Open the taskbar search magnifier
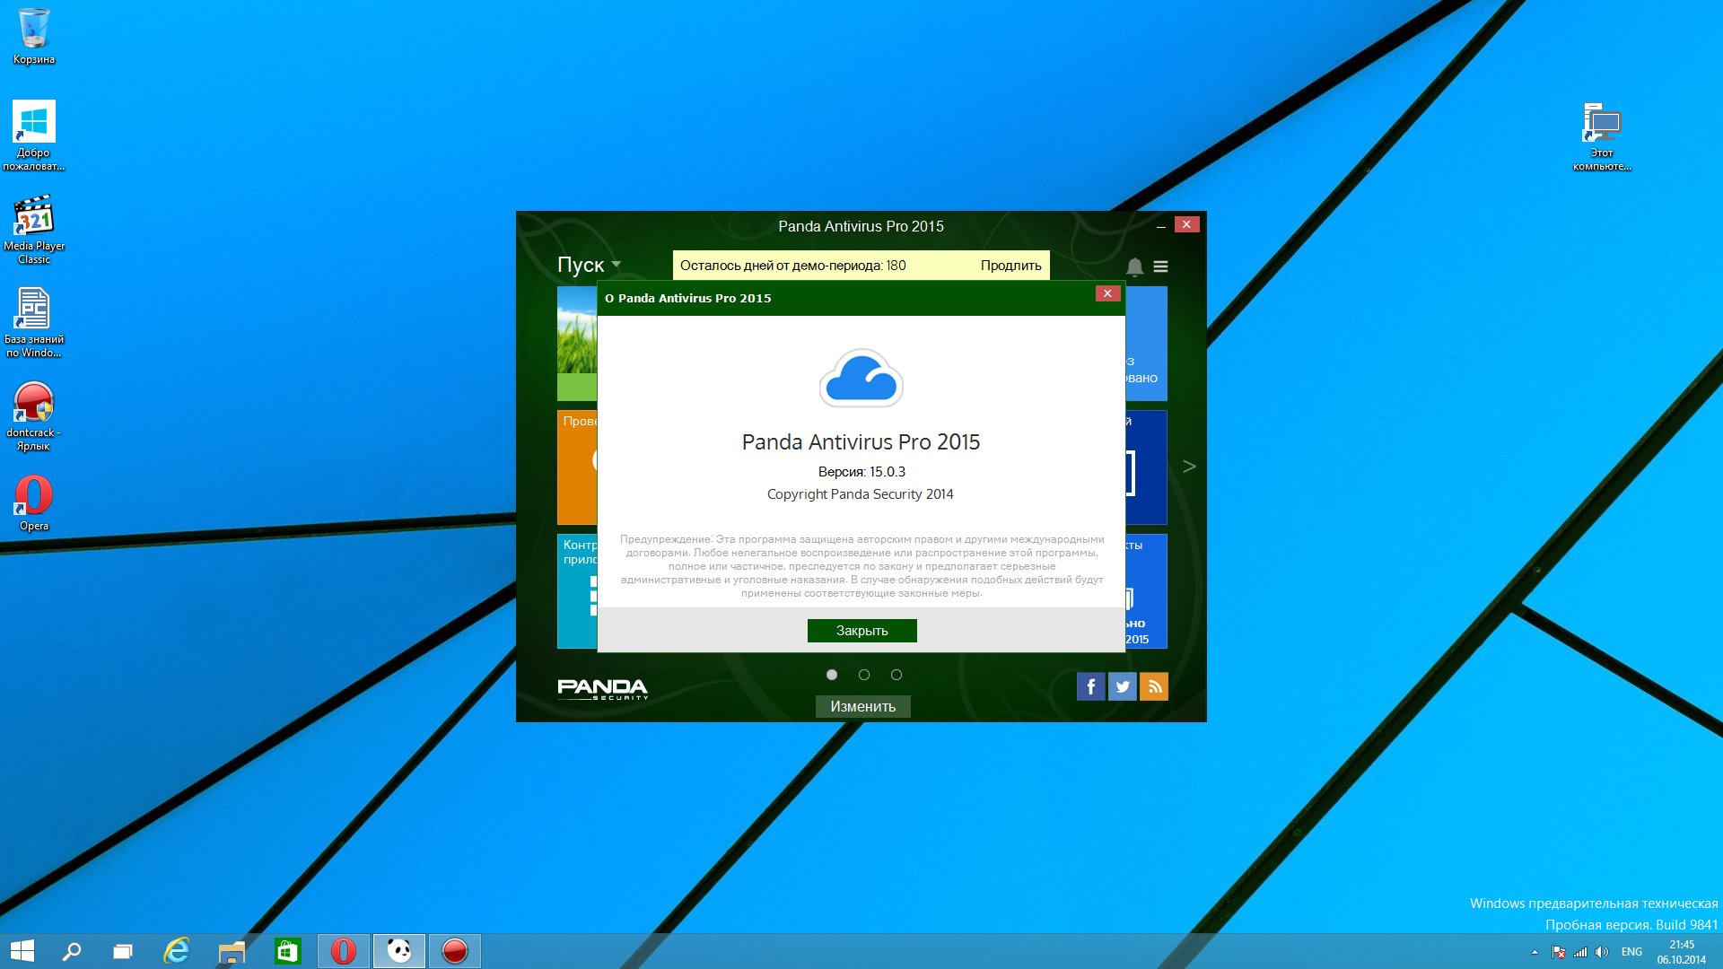 [72, 951]
